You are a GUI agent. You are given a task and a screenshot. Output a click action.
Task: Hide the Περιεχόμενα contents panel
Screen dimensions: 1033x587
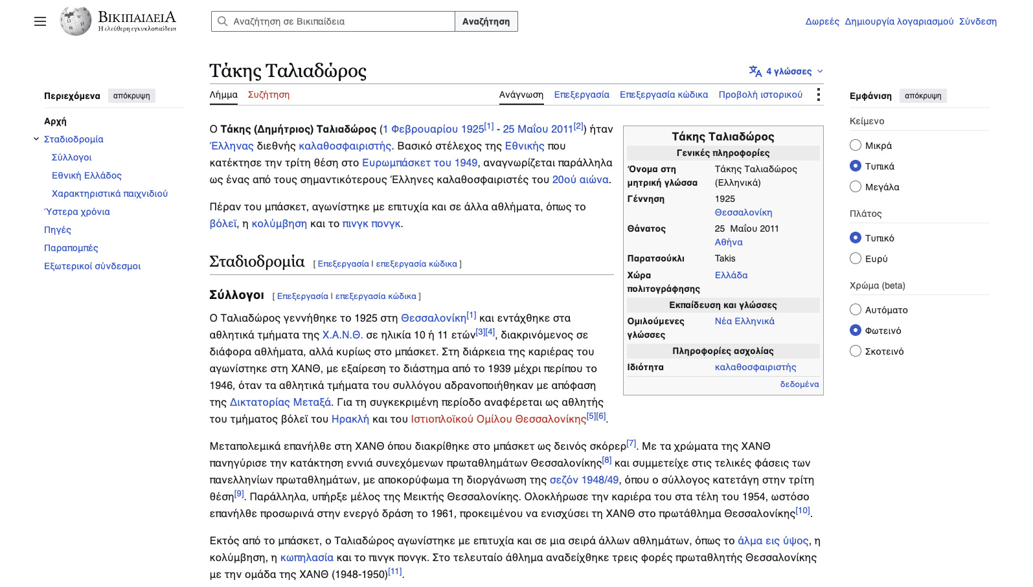tap(131, 96)
